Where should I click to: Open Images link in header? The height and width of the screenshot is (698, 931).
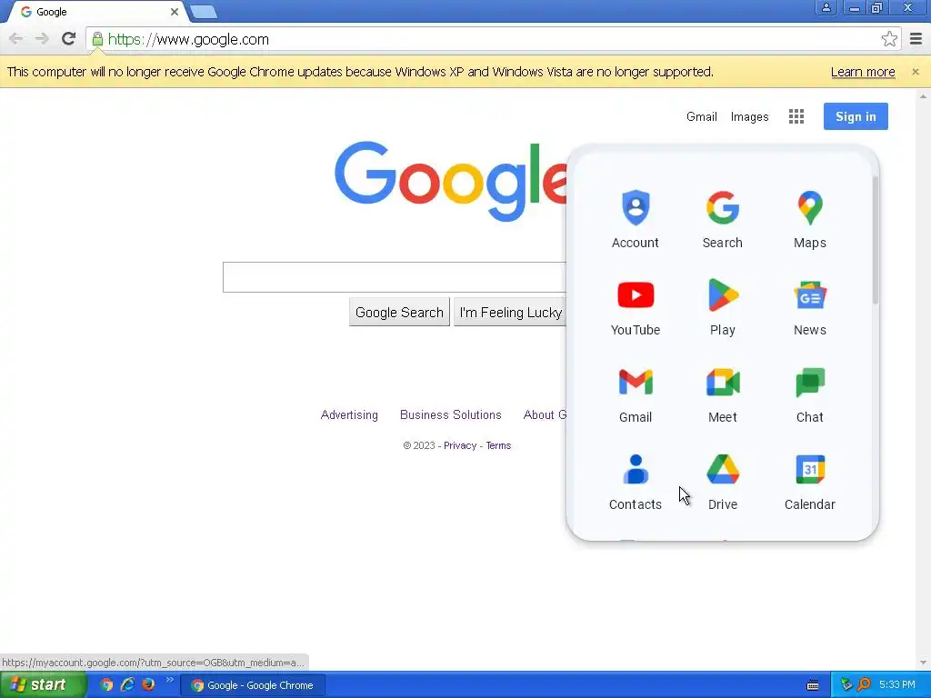pos(749,116)
